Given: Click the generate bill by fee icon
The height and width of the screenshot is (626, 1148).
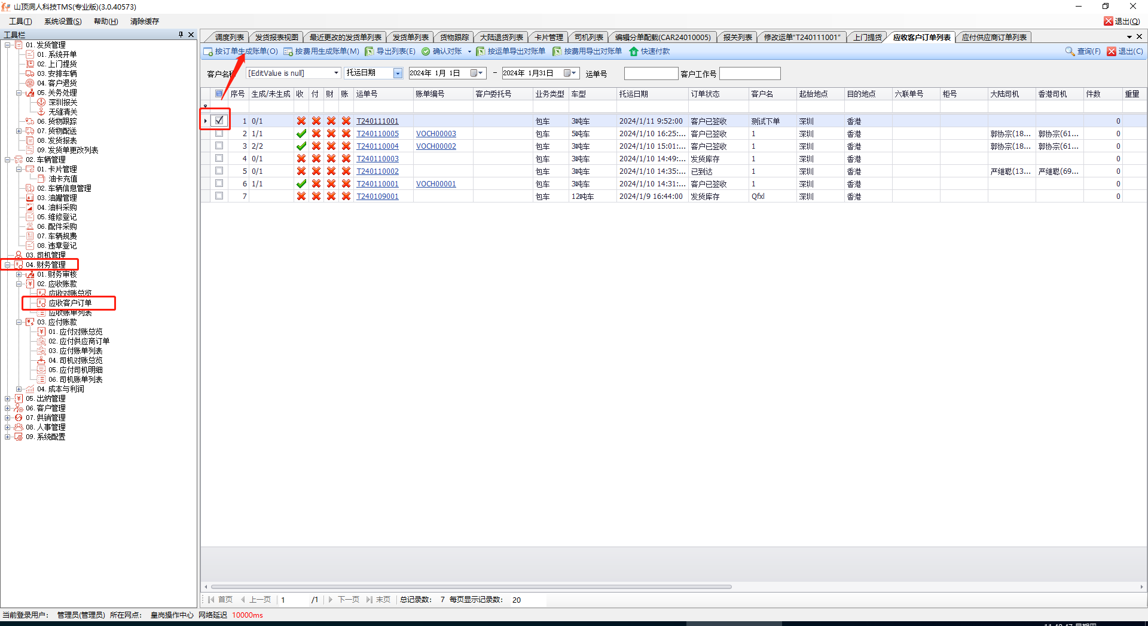Looking at the screenshot, I should (x=288, y=51).
